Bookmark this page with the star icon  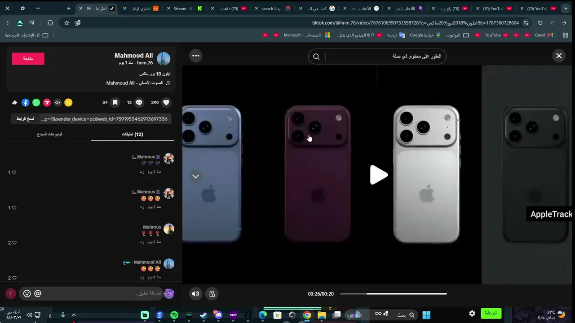pyautogui.click(x=66, y=23)
